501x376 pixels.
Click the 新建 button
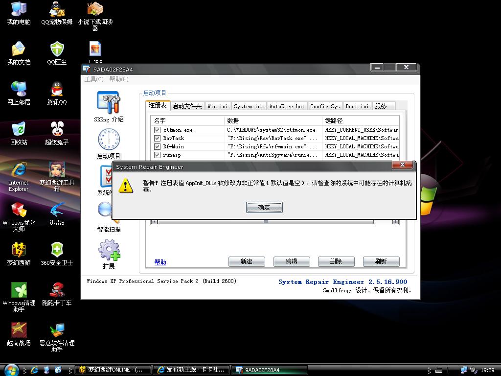(x=247, y=261)
